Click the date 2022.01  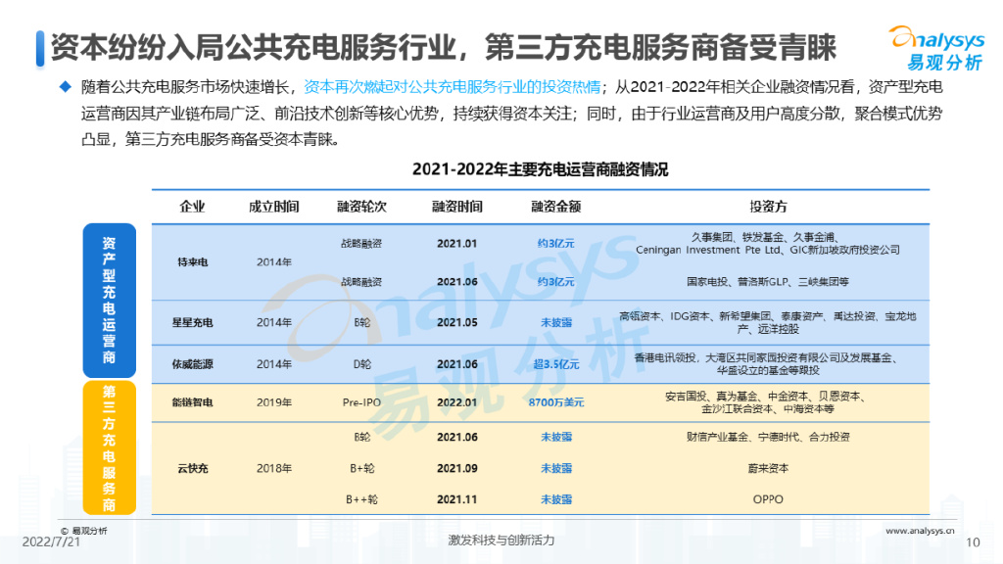[x=456, y=402]
